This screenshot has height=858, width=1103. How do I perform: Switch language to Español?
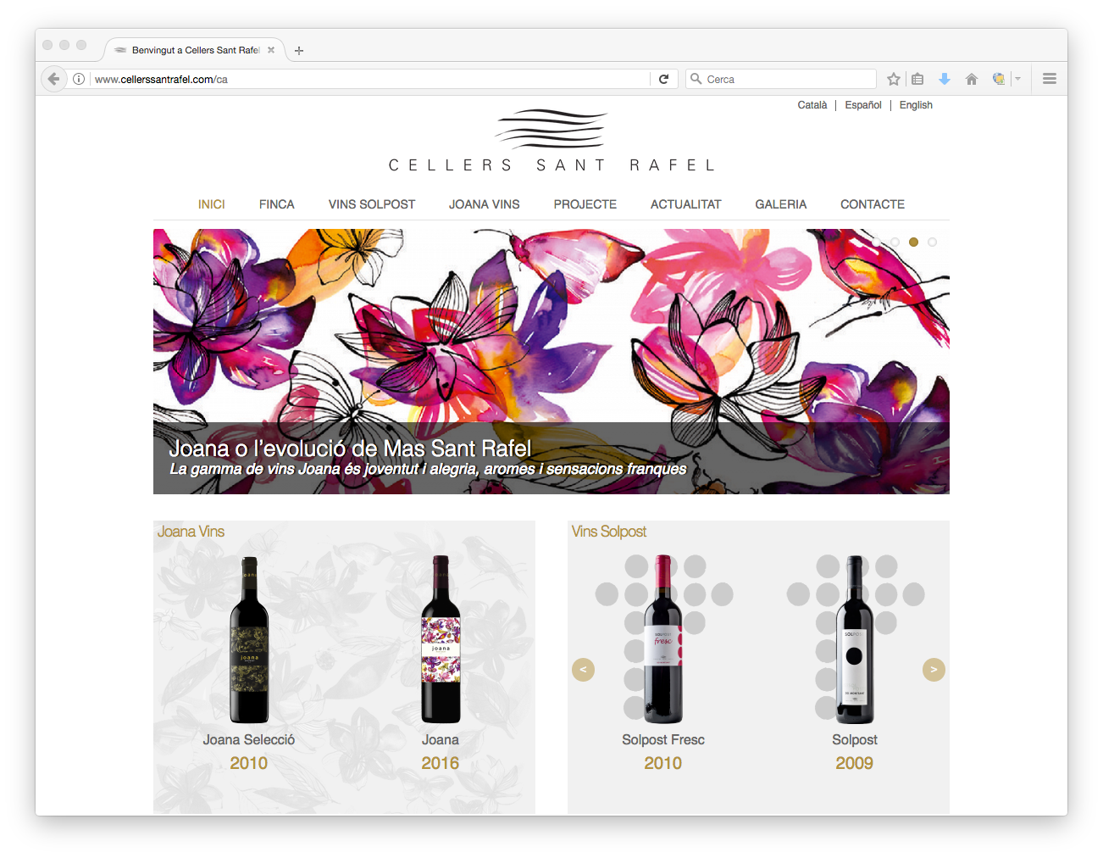pyautogui.click(x=863, y=105)
